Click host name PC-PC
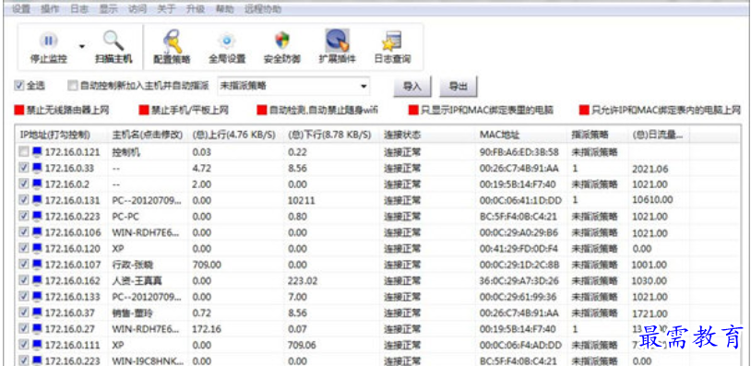Image resolution: width=751 pixels, height=366 pixels. (125, 217)
